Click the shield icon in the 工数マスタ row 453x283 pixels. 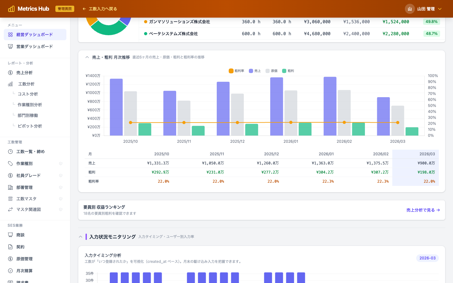(61, 199)
